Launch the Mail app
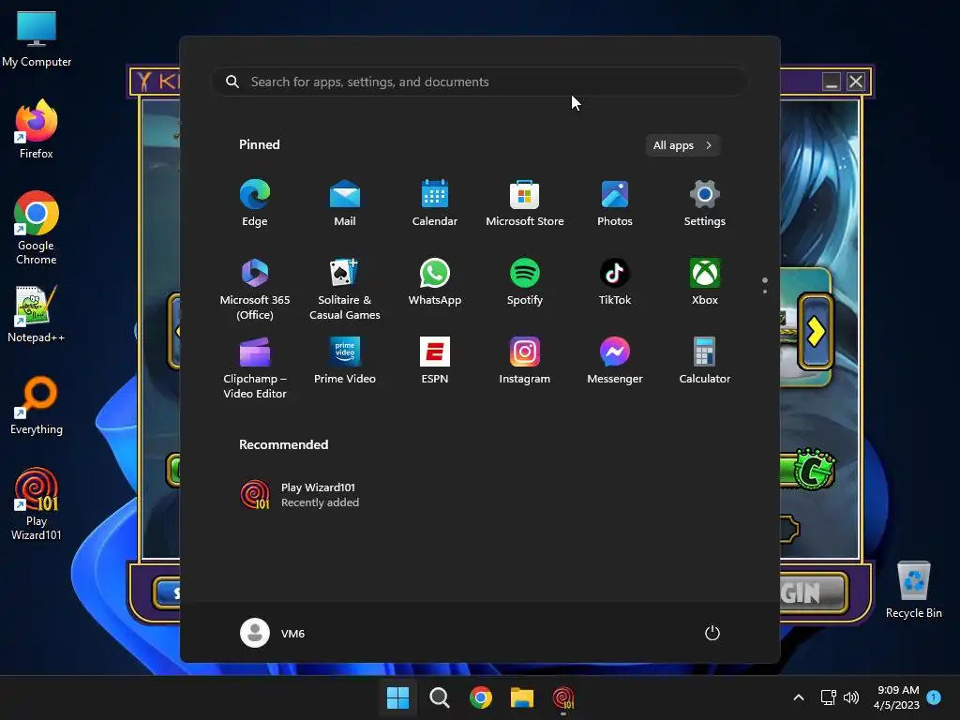 (345, 202)
